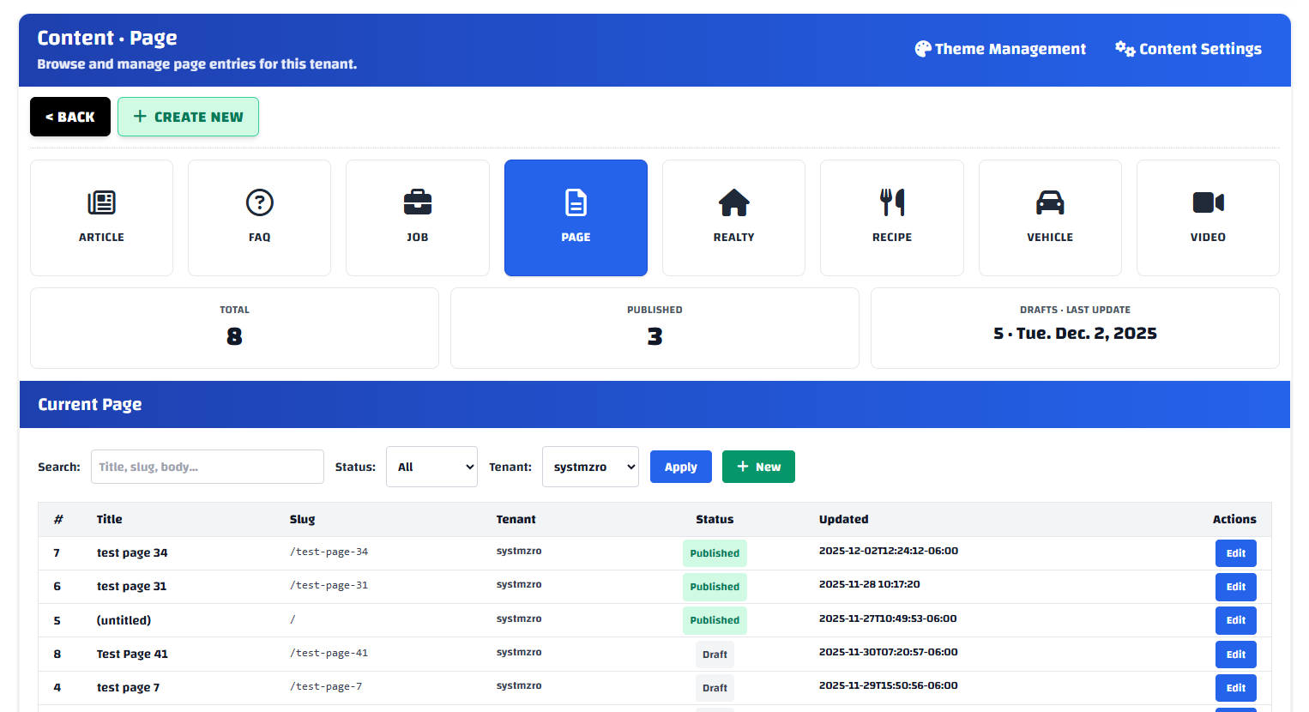1309x712 pixels.
Task: Click the Published badge for test page 31
Action: pos(715,587)
